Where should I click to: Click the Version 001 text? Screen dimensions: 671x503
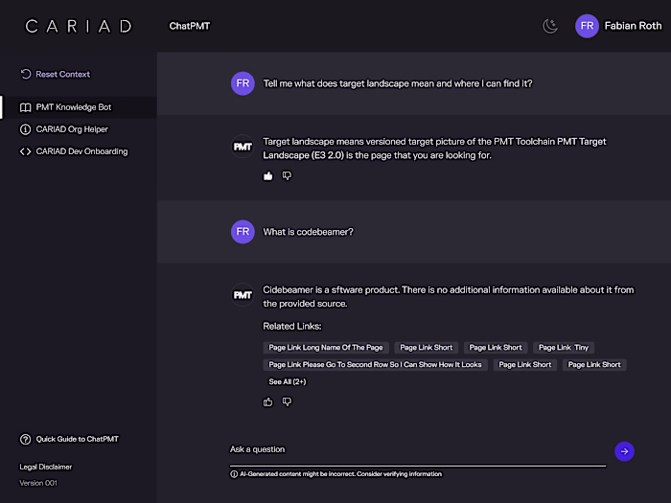click(38, 483)
